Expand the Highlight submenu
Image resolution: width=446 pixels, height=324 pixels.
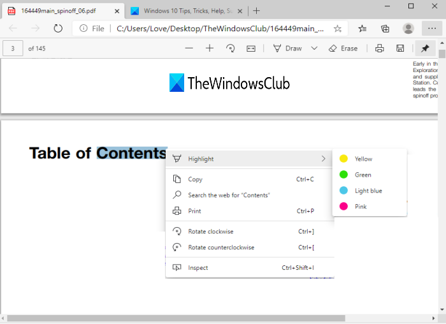pos(248,159)
